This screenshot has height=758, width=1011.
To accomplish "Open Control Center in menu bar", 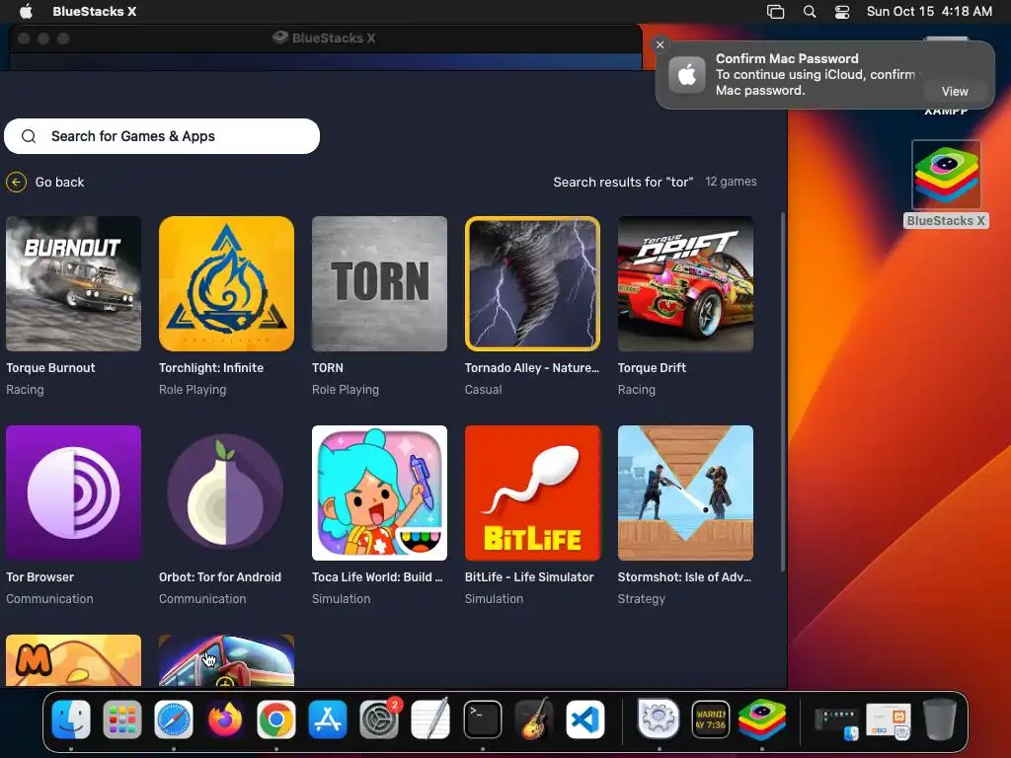I will (x=842, y=12).
